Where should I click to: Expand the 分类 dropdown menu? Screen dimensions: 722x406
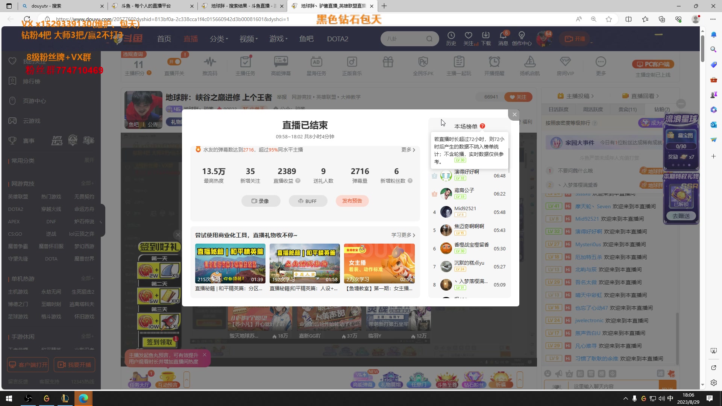coord(219,39)
